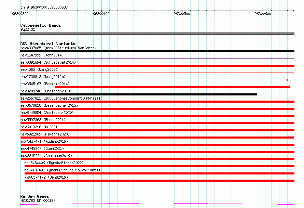This screenshot has width=304, height=208.
Task: Select the nsv6449854 red variant bar
Action: [x=157, y=116]
